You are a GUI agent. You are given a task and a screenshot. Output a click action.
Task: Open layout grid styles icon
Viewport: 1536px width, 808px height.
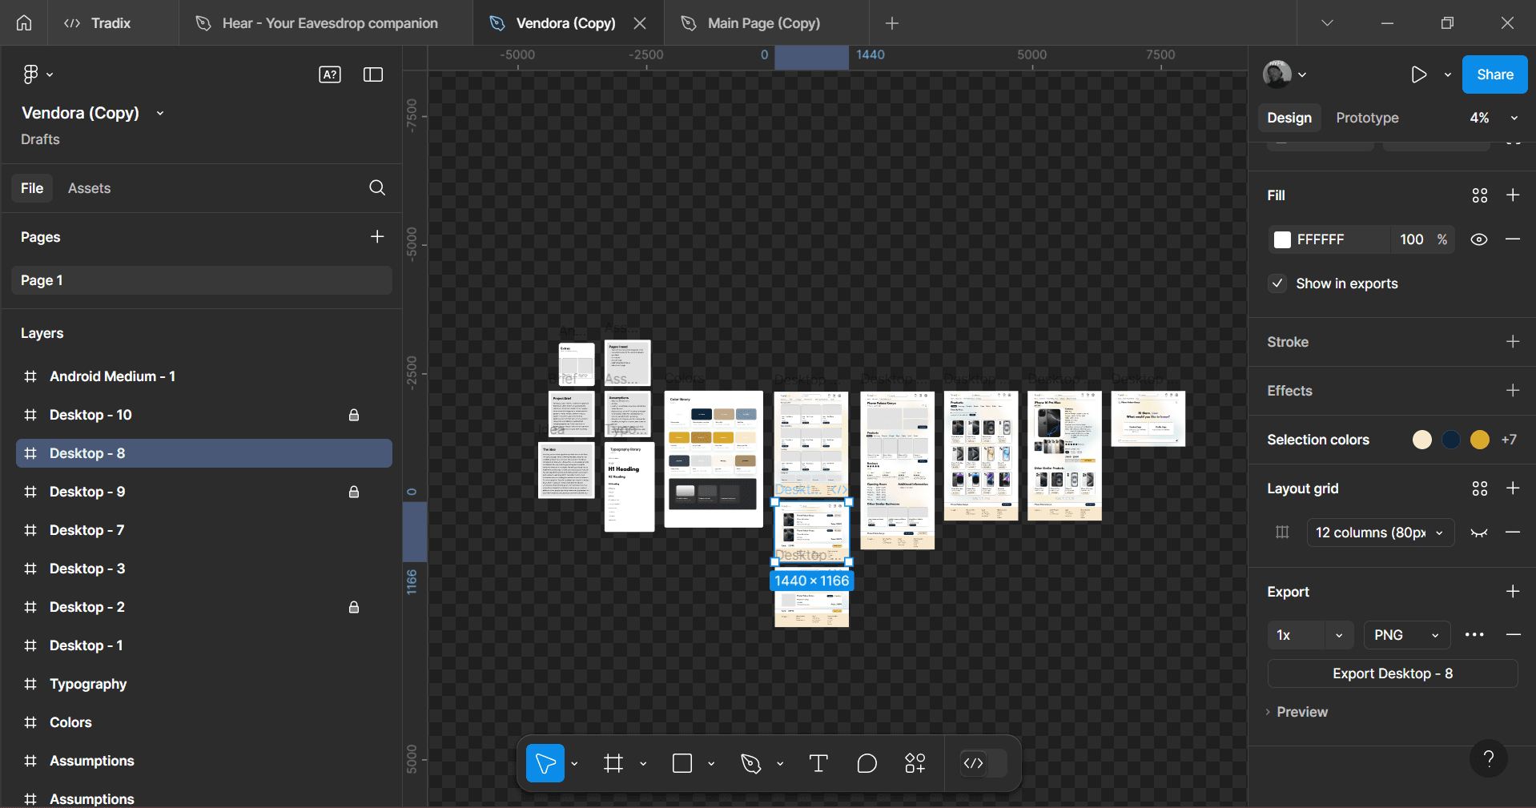pyautogui.click(x=1480, y=488)
